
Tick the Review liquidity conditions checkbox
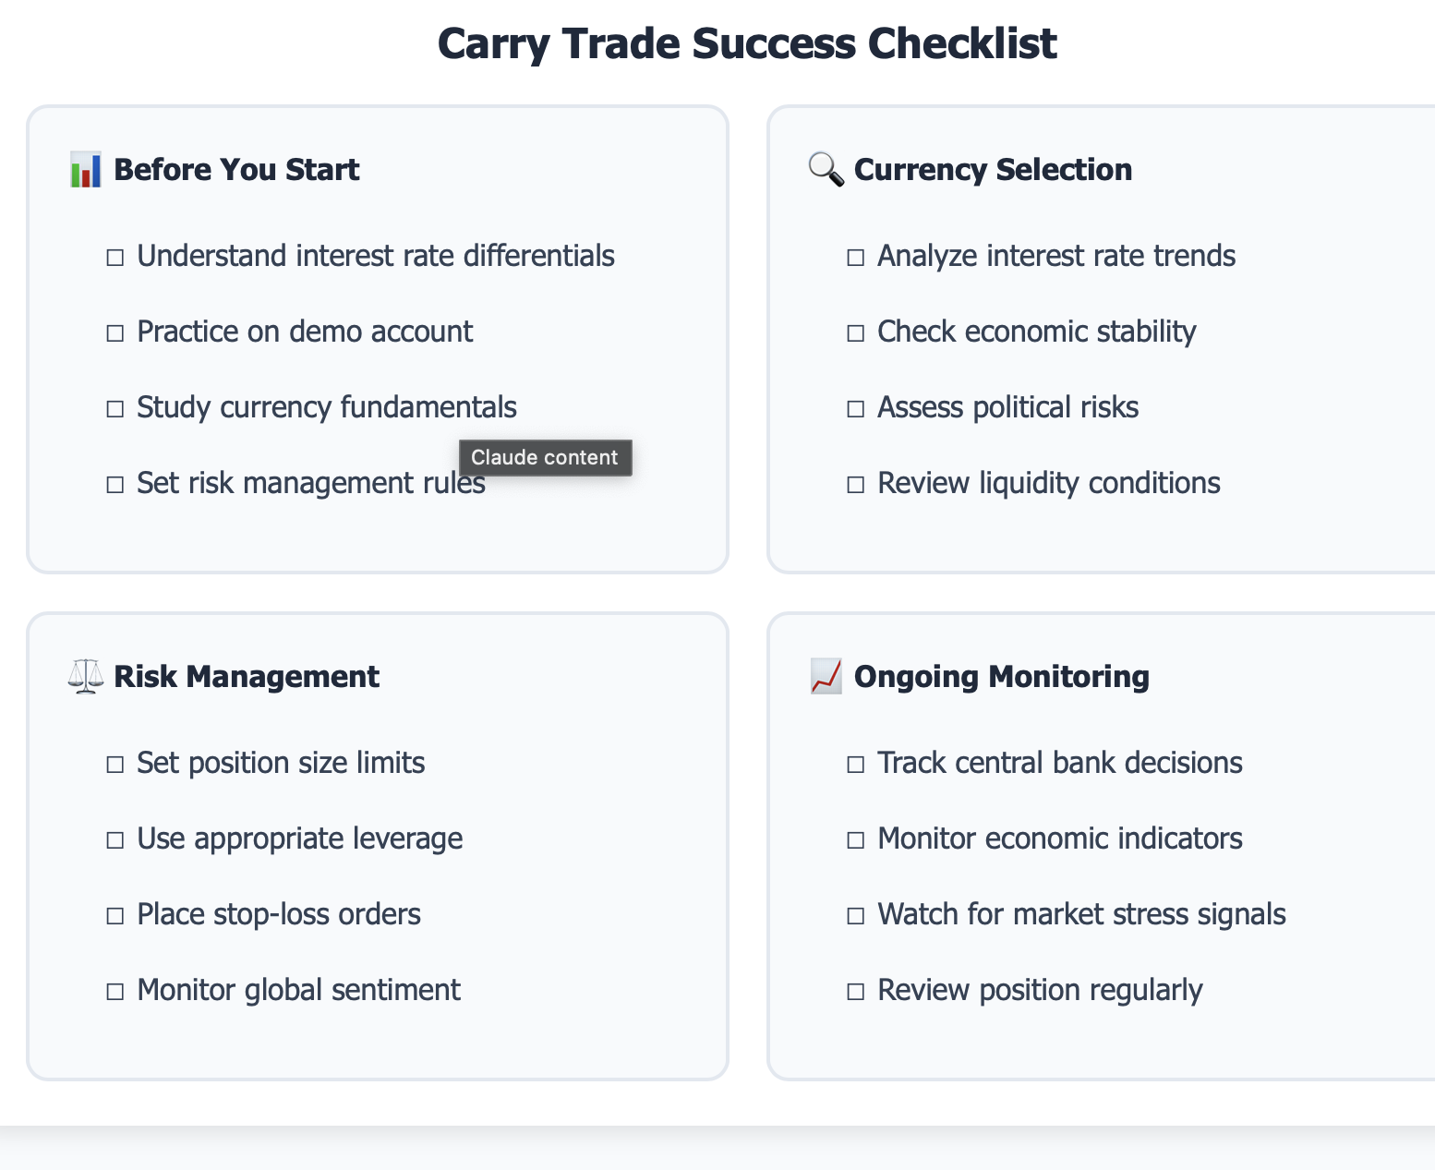point(856,485)
